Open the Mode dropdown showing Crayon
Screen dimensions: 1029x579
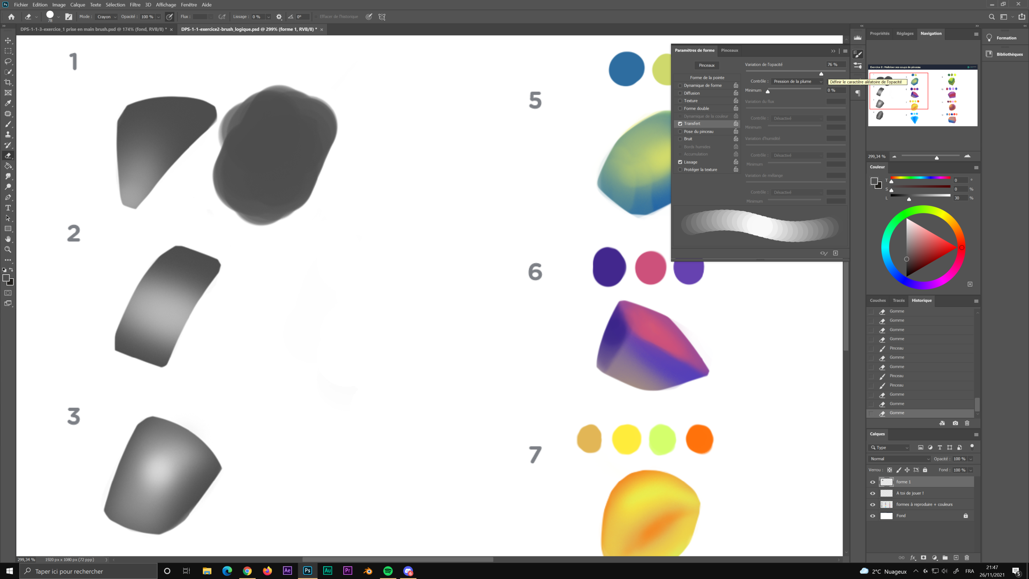click(105, 17)
